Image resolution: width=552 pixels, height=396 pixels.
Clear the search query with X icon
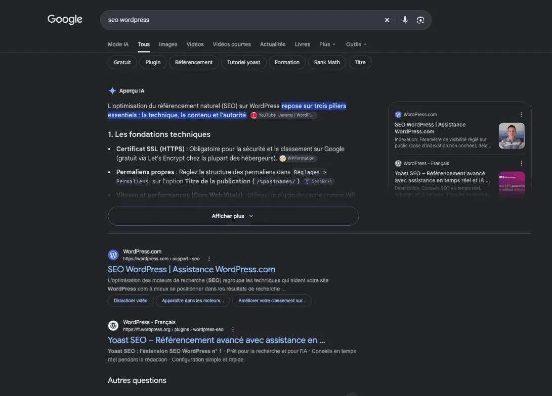(x=387, y=20)
